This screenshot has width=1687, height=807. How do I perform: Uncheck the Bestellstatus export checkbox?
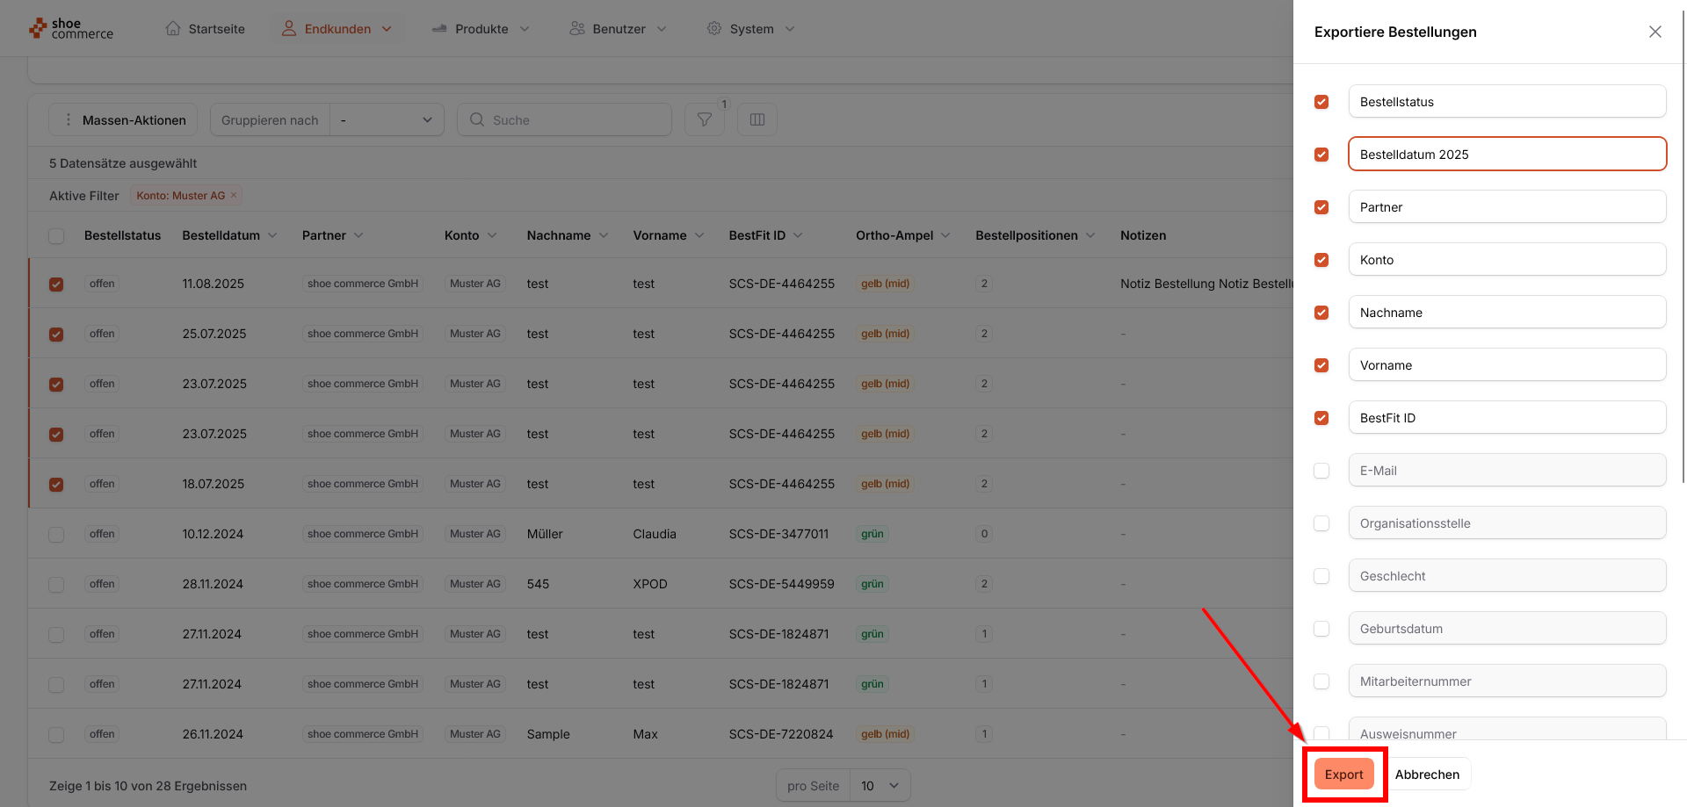1321,102
